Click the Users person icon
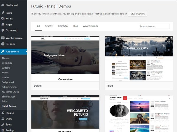The width and height of the screenshot is (177, 132). tap(3, 119)
